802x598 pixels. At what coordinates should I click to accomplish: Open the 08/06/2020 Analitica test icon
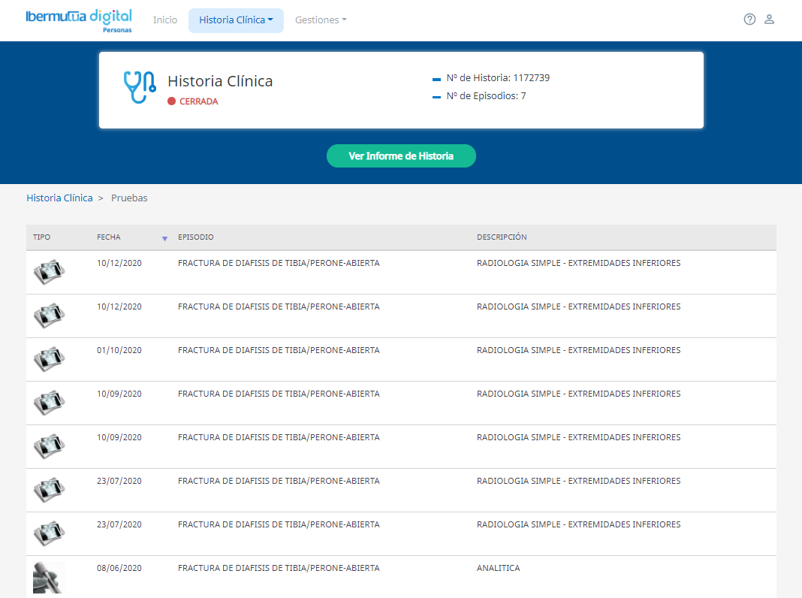(49, 578)
